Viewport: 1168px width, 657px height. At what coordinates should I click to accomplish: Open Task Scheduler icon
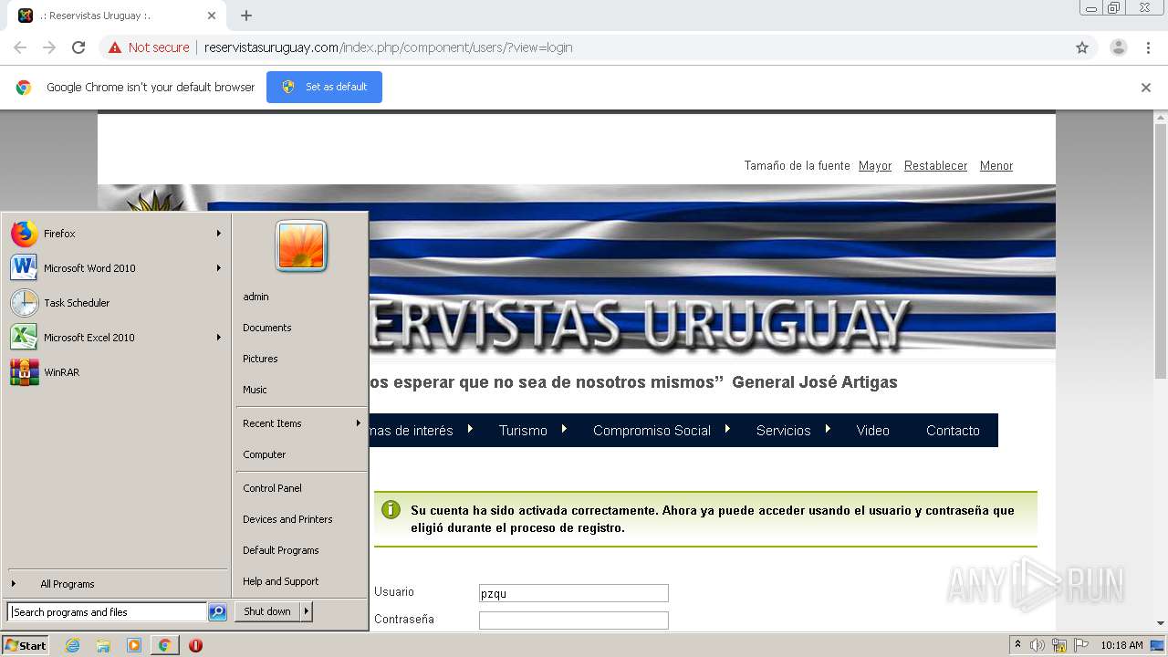click(24, 303)
